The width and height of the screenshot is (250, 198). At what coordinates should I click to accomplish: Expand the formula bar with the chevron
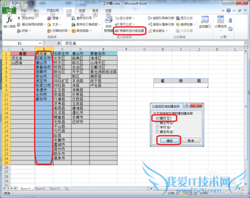[245, 43]
